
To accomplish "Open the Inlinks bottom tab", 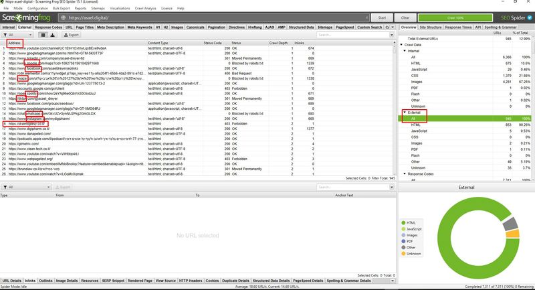I will 30,281.
